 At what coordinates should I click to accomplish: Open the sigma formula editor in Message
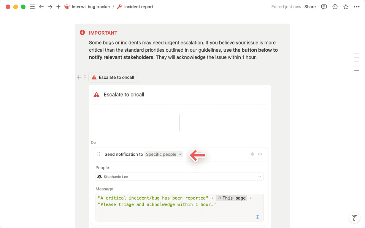tap(257, 217)
